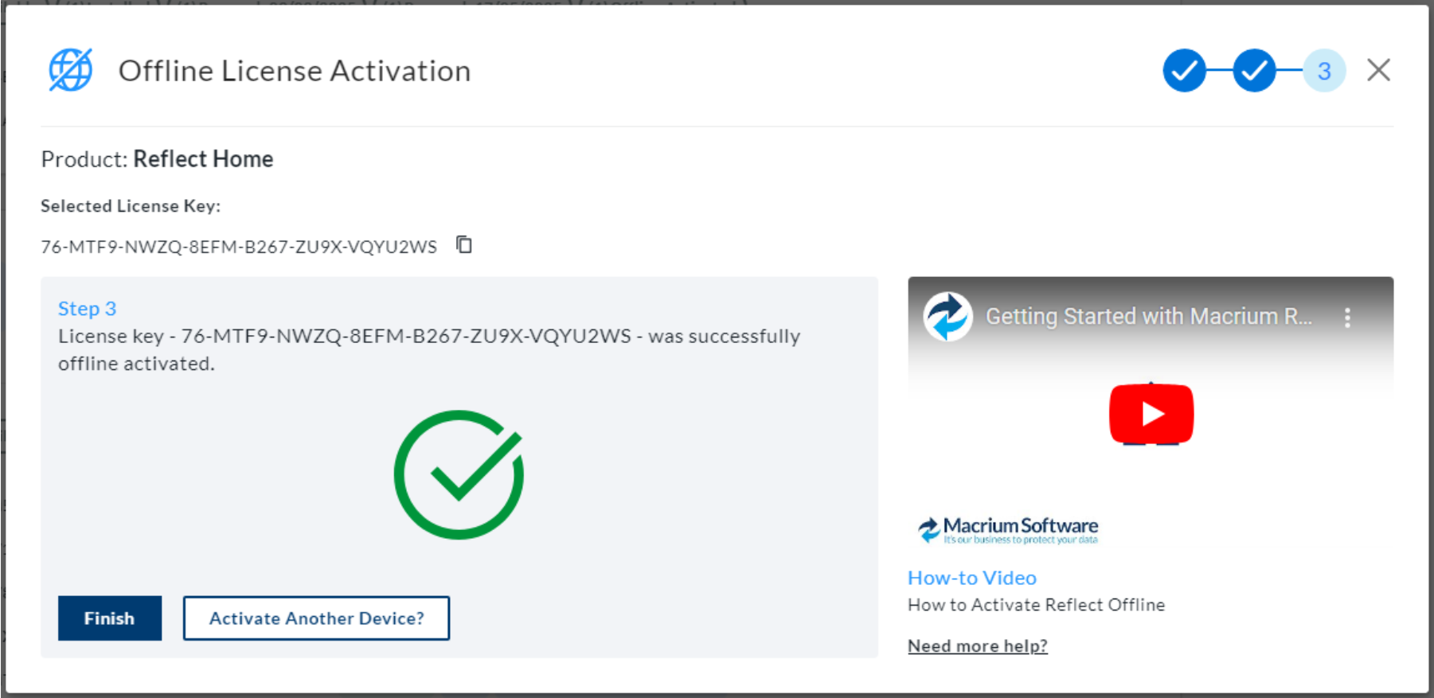The height and width of the screenshot is (698, 1434).
Task: Click the Offline License Activation title
Action: (x=295, y=71)
